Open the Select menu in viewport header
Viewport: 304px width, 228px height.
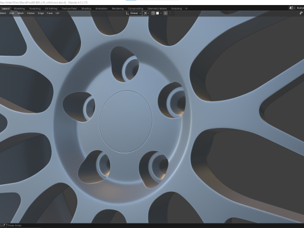pyautogui.click(x=3, y=13)
